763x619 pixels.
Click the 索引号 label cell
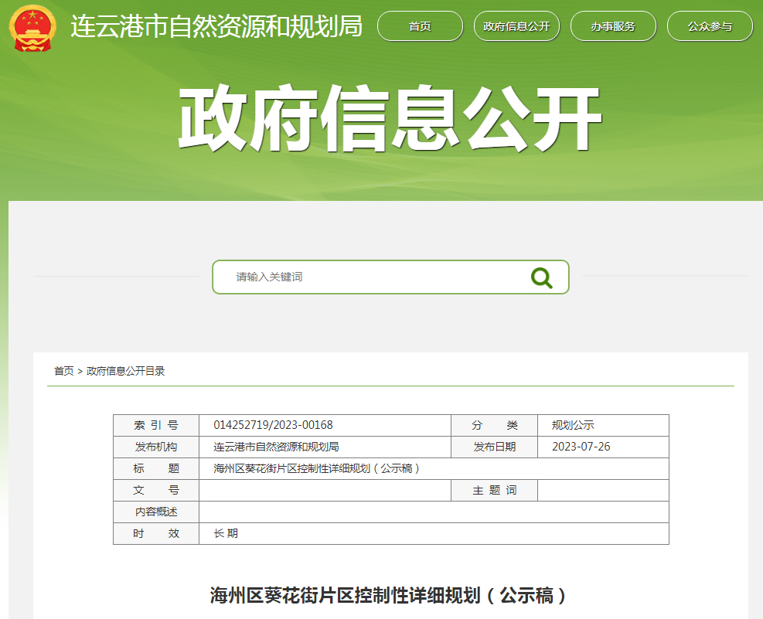pos(156,426)
